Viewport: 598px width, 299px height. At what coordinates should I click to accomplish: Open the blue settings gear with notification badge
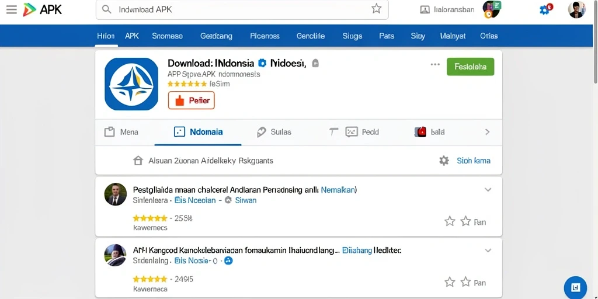[x=545, y=9]
